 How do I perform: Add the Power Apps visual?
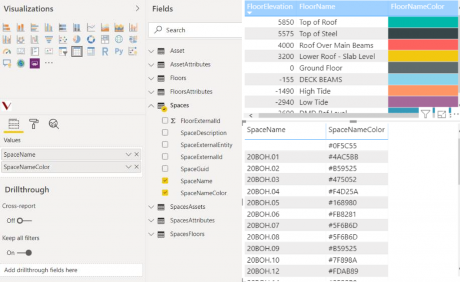click(x=34, y=63)
